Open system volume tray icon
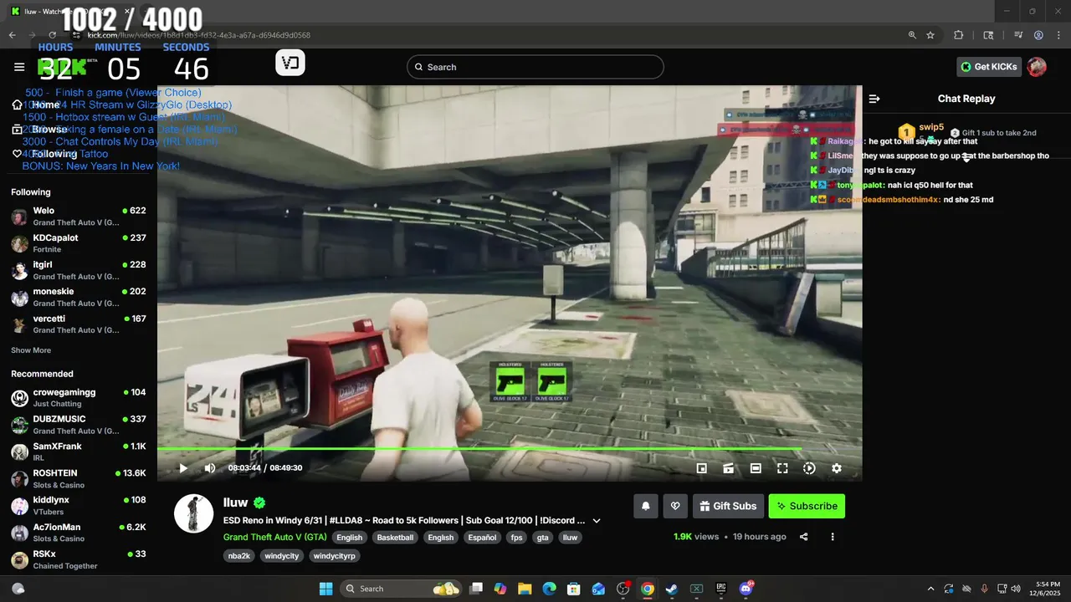Viewport: 1071px width, 602px height. tap(1016, 589)
